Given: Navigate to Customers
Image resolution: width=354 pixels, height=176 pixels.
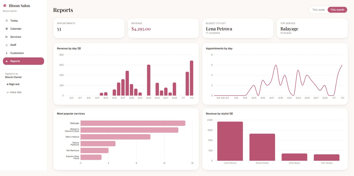Looking at the screenshot, I should [x=24, y=53].
